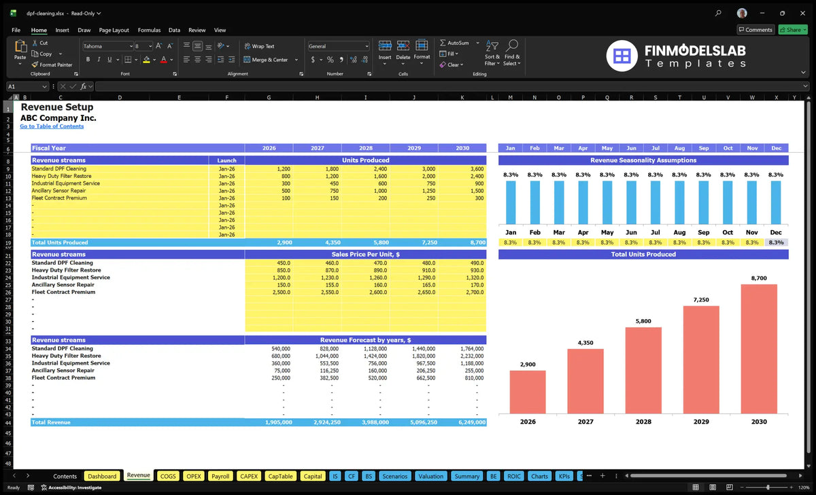Image resolution: width=816 pixels, height=495 pixels.
Task: Click the Orientation text-angle icon
Action: coord(221,46)
